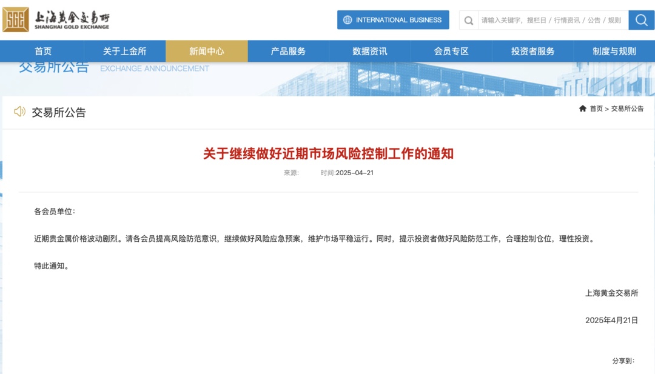Click the gray magnifier icon in search box
Viewport: 655px width, 374px height.
[469, 21]
